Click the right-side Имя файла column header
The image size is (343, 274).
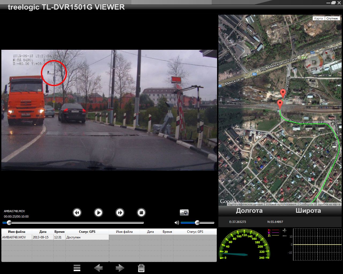[x=124, y=232]
